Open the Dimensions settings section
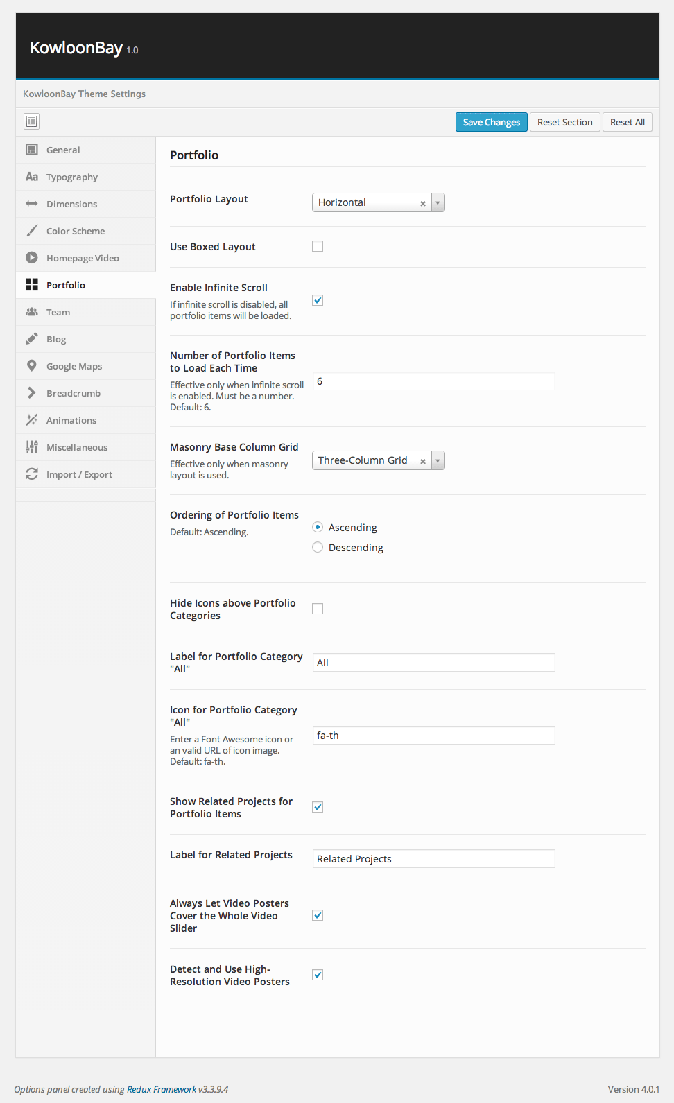The height and width of the screenshot is (1103, 674). pos(71,204)
